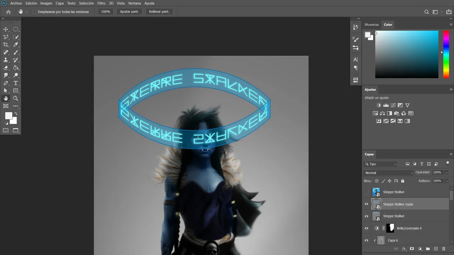Select the Eyedropper tool

click(x=16, y=45)
